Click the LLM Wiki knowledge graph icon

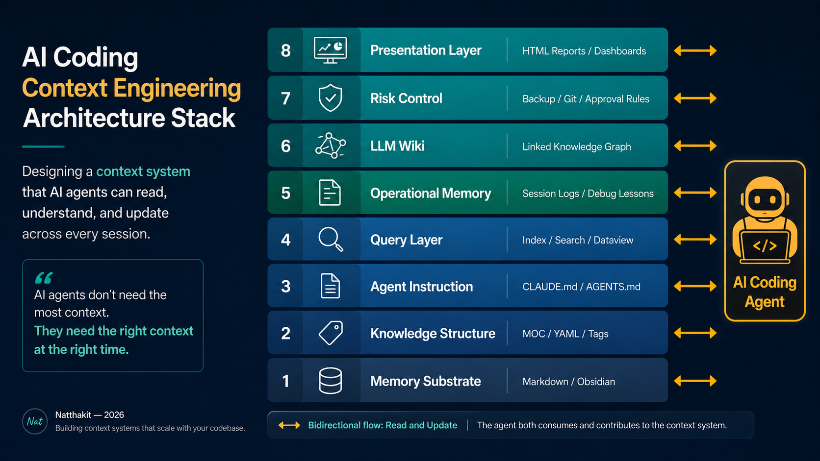(x=330, y=146)
